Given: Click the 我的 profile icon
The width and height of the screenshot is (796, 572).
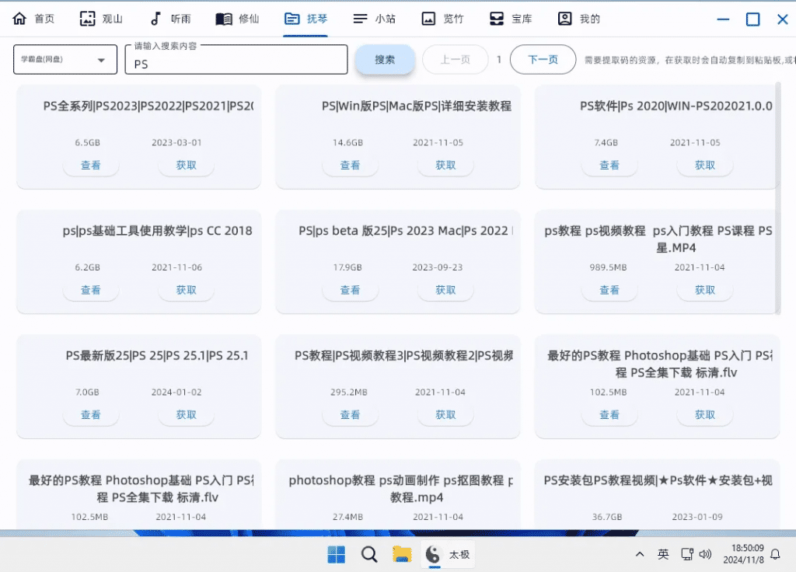Looking at the screenshot, I should [564, 19].
